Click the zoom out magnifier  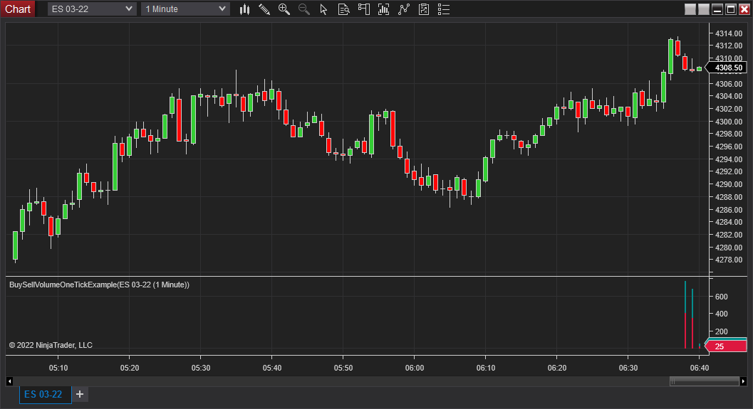pyautogui.click(x=304, y=9)
